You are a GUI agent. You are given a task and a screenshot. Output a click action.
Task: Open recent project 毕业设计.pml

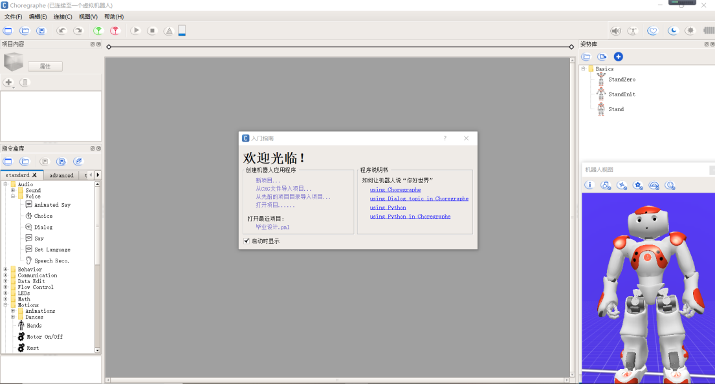pos(272,227)
